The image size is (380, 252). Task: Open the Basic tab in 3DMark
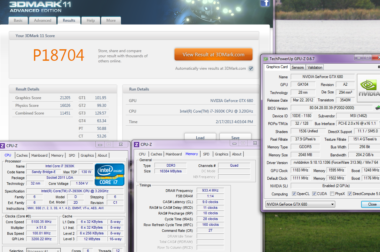(18, 20)
